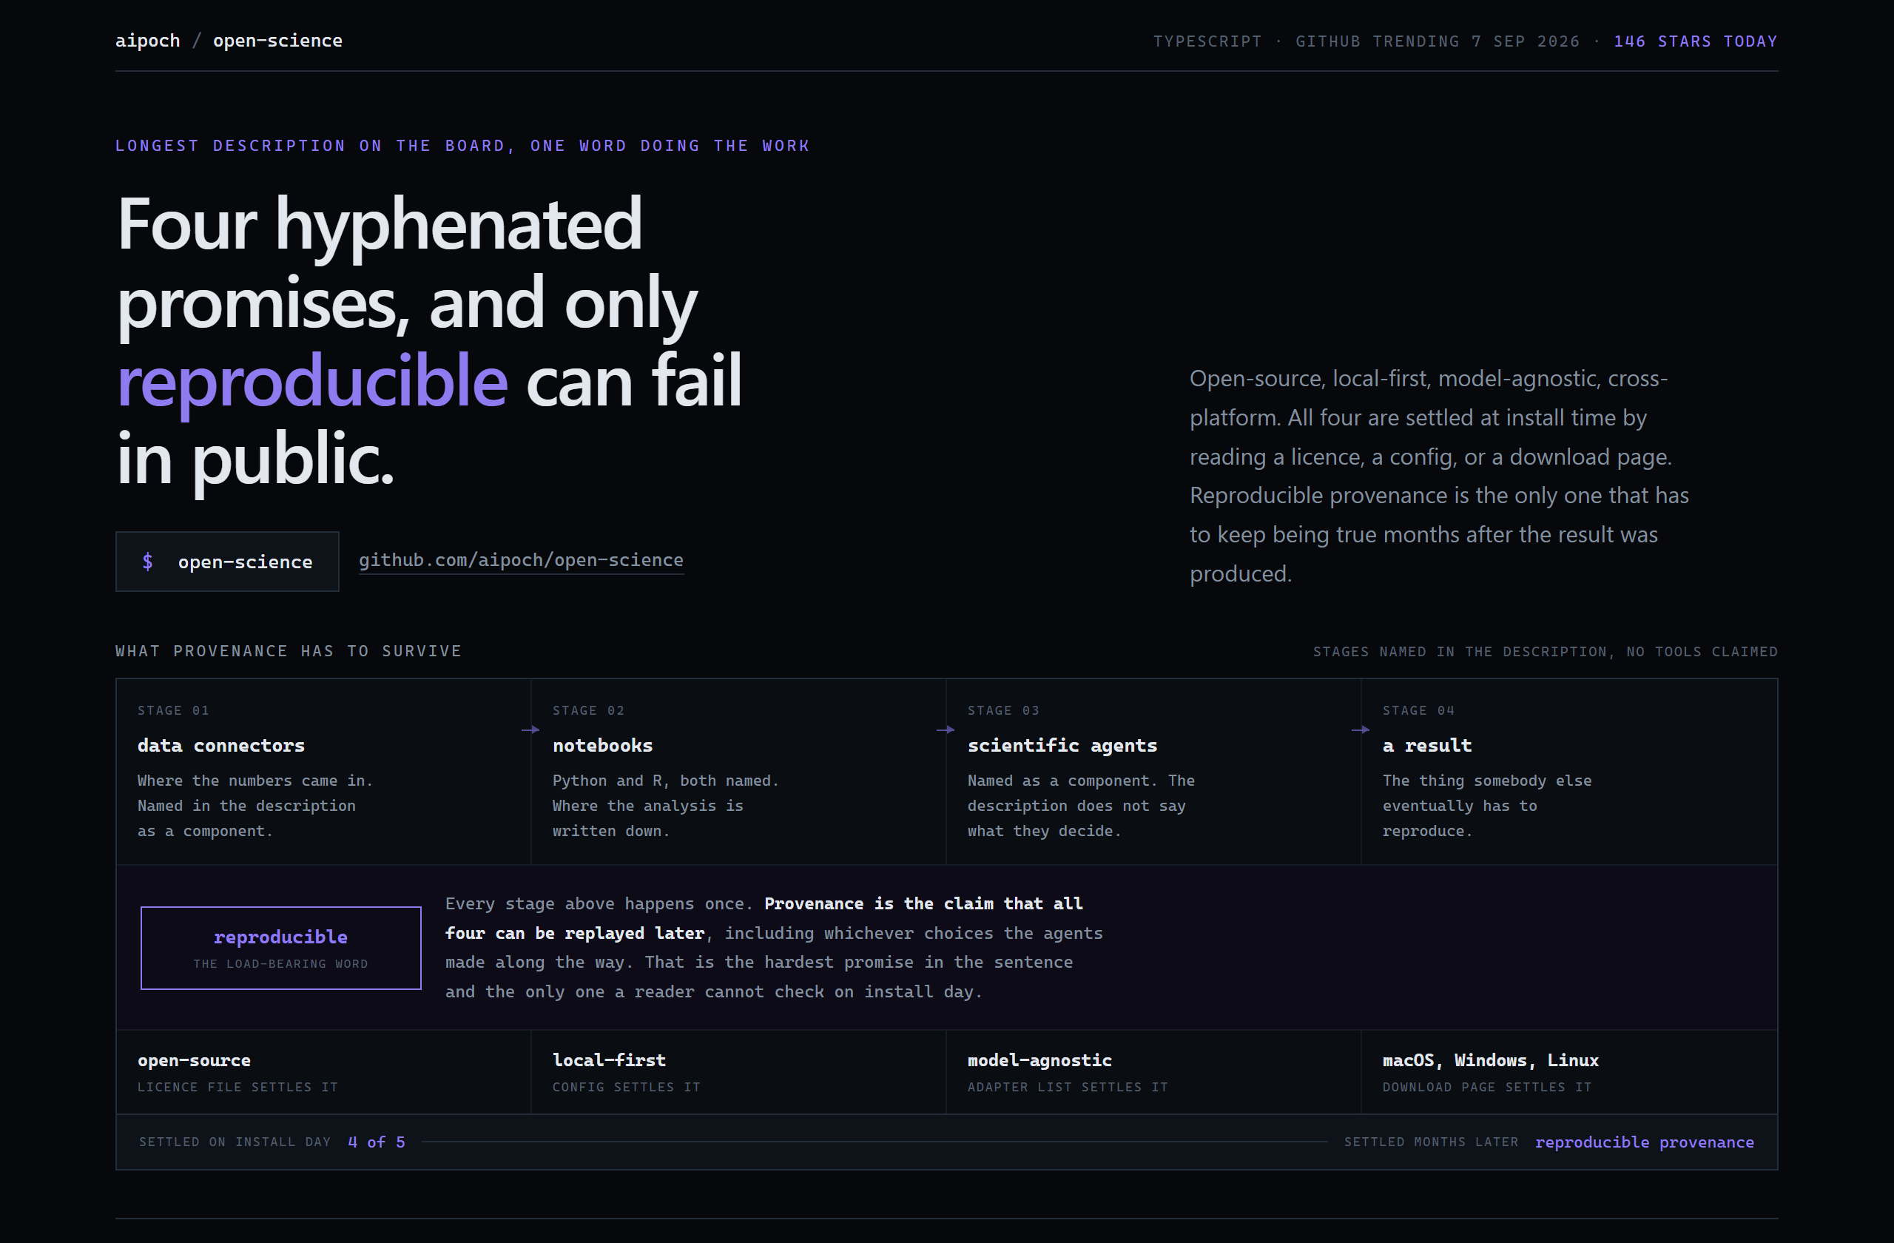Click the open-science repo name in header

(277, 41)
